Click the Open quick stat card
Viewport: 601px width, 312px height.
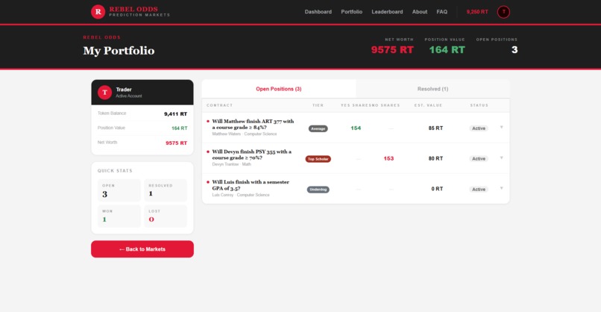119,190
